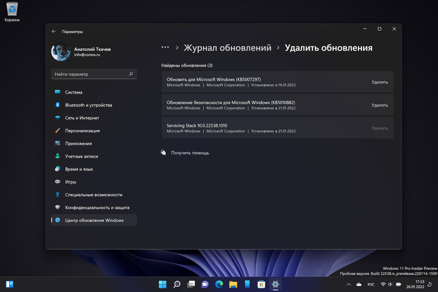
Task: Open Сеть и Интернет section
Action: click(x=94, y=118)
